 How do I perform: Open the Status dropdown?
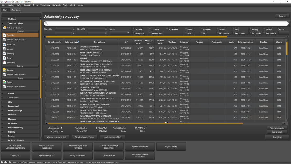[x=120, y=33]
